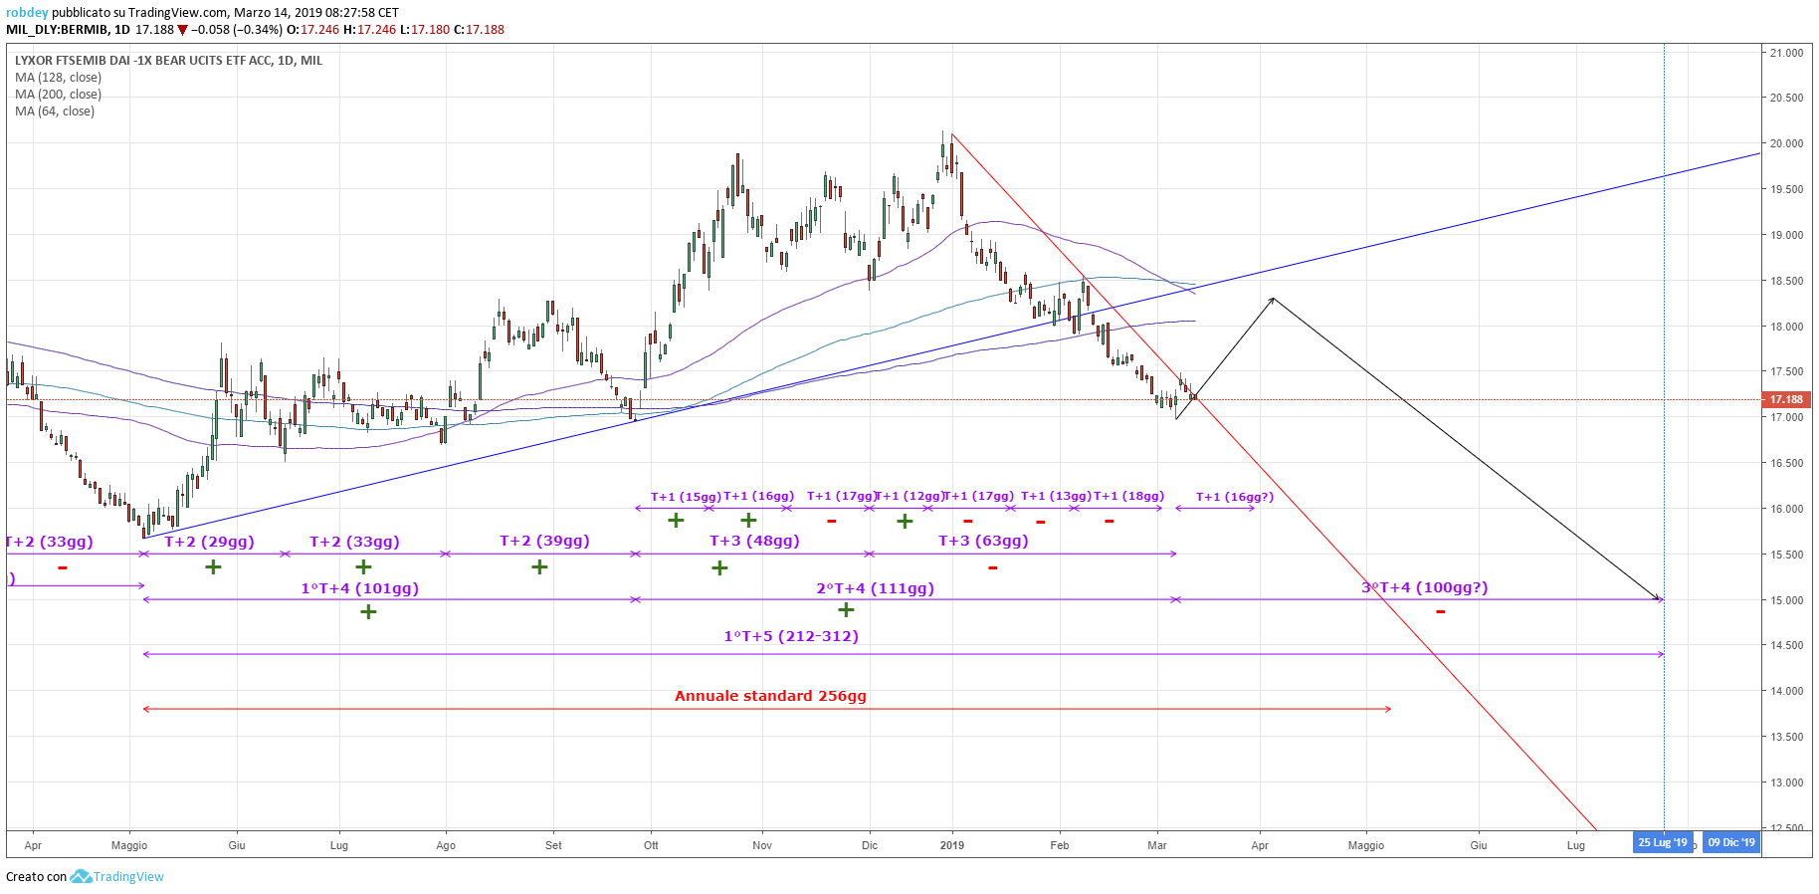This screenshot has height=894, width=1819.
Task: Click the LYXOR FTSEMIB chart title
Action: [168, 61]
